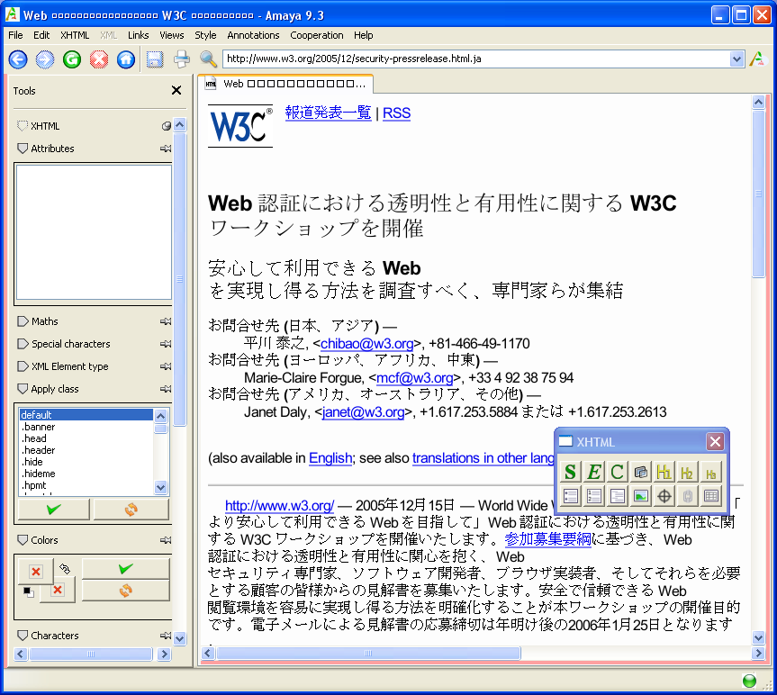Insert an H1 heading from XHTML palette

coord(664,472)
